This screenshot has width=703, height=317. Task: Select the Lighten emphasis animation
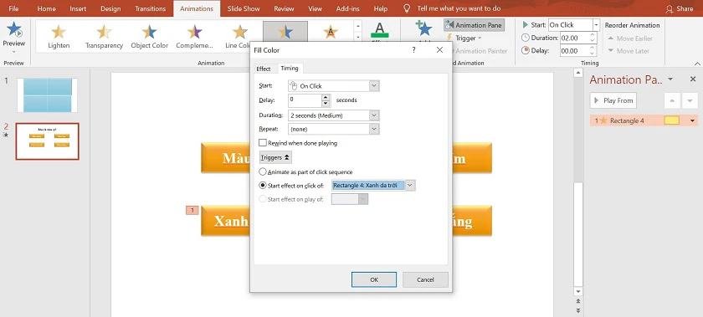point(59,36)
